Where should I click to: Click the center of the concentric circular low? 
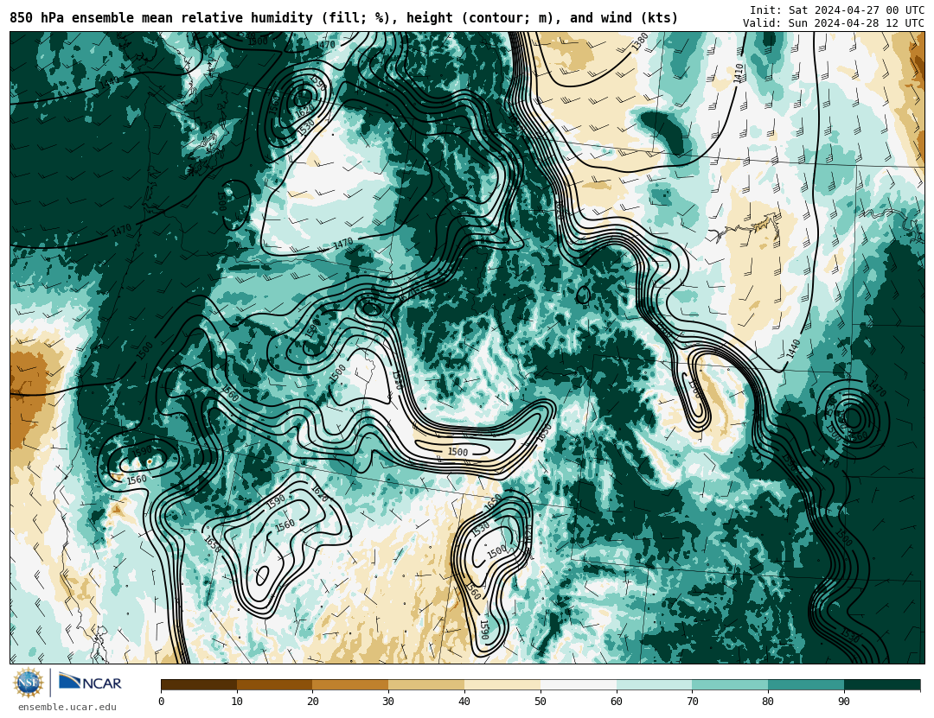(x=853, y=418)
